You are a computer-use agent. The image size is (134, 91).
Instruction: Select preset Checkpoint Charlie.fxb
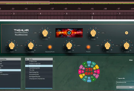tap(39, 79)
